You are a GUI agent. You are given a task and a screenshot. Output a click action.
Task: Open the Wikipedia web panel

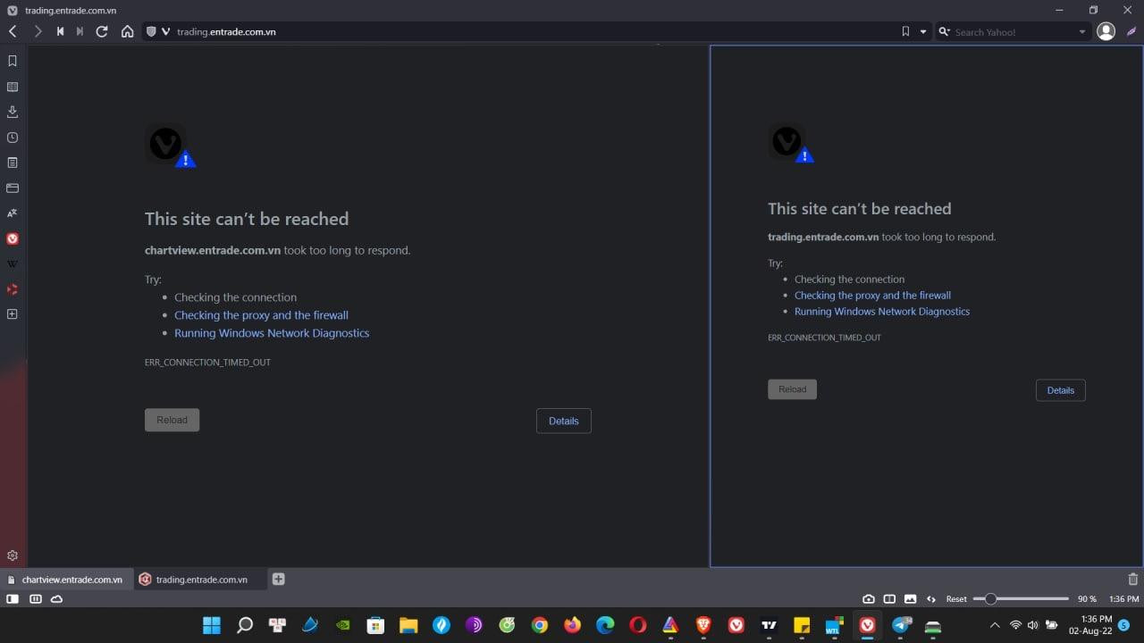click(x=13, y=264)
